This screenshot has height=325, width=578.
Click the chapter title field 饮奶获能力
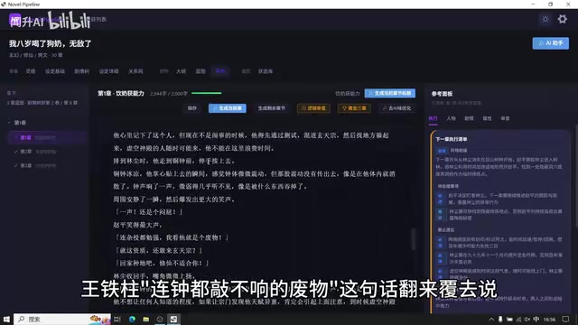(x=347, y=94)
